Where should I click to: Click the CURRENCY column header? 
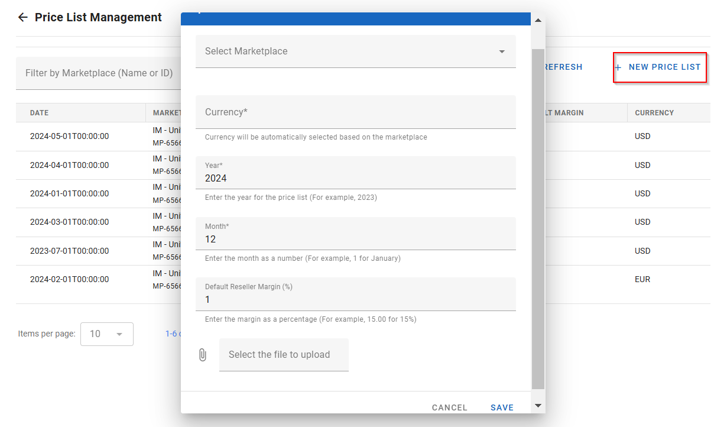point(654,113)
